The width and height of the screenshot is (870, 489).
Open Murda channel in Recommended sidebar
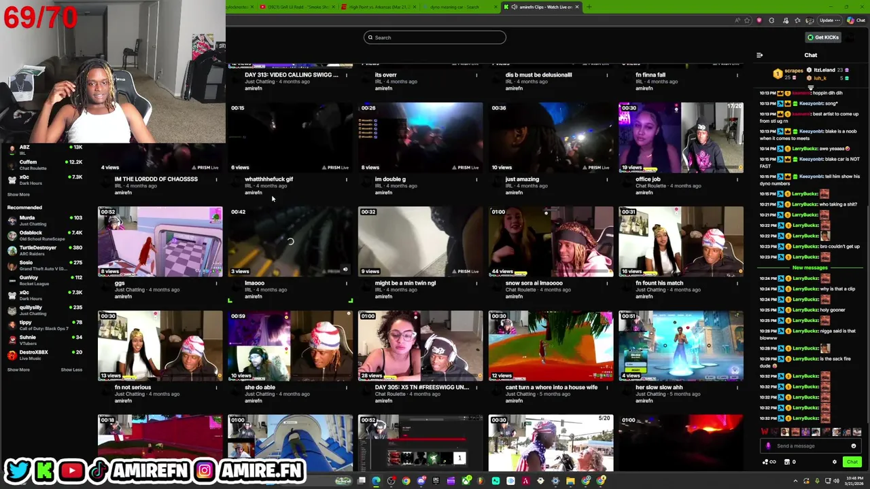[x=45, y=220]
